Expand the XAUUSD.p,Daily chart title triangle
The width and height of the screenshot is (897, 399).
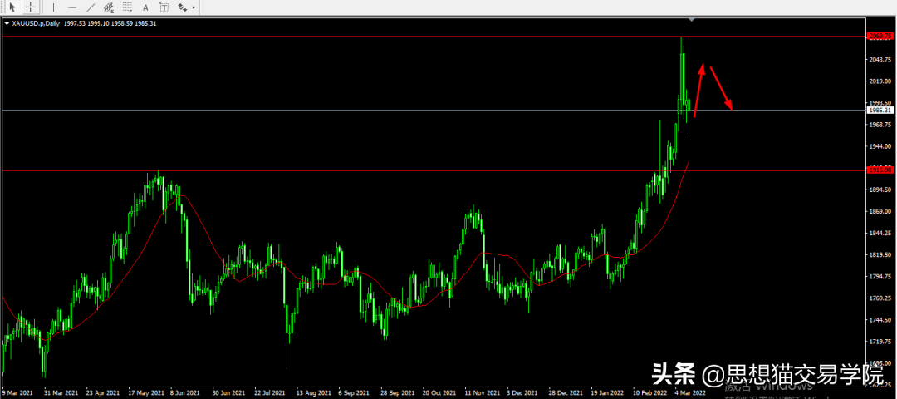[7, 23]
